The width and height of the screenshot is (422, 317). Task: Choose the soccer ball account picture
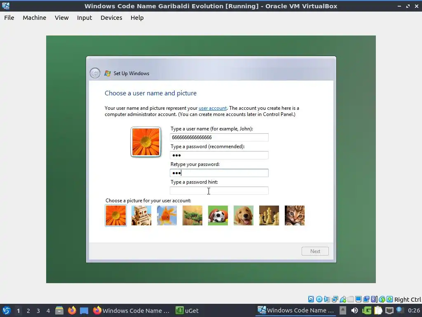tap(218, 215)
